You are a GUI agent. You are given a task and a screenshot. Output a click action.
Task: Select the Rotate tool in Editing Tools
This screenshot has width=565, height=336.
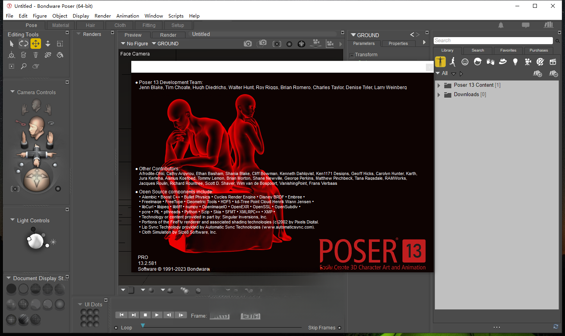coord(23,44)
